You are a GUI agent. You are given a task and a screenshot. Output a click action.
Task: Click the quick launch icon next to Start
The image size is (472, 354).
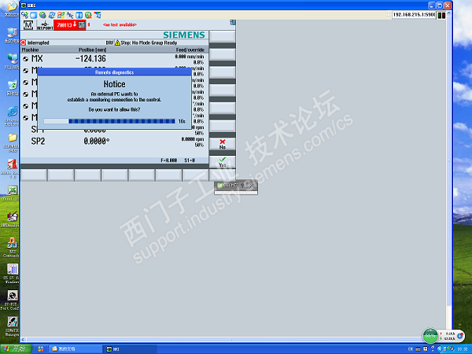41,348
